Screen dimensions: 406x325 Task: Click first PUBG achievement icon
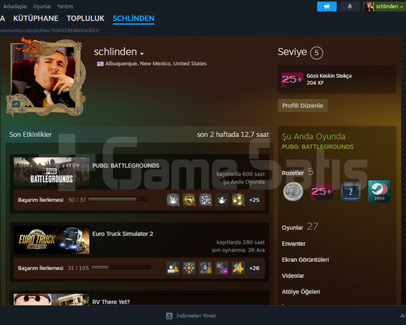(173, 200)
